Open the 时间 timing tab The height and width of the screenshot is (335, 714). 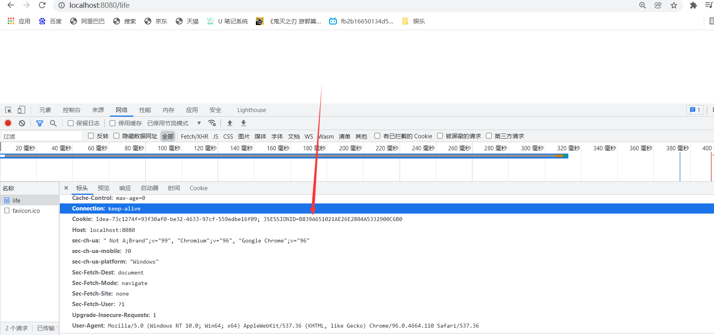point(174,188)
